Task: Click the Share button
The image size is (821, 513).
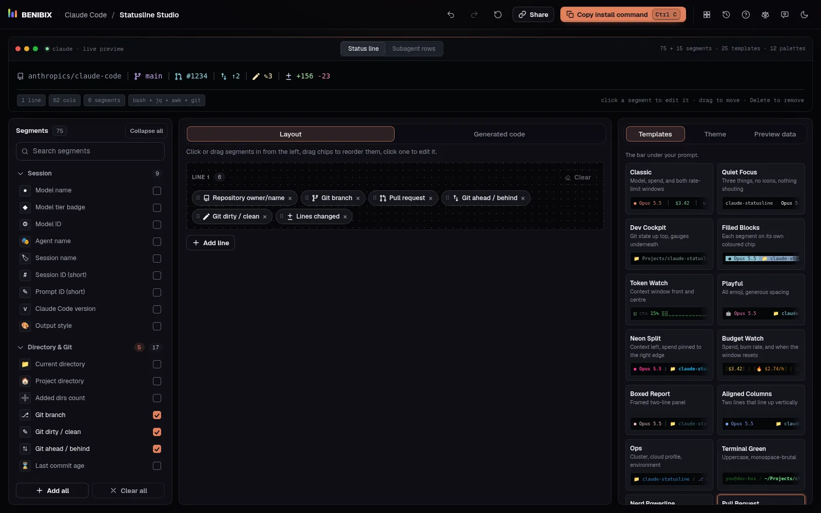Action: coord(533,14)
